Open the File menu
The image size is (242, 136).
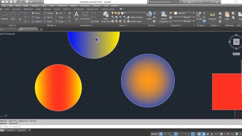pos(4,6)
